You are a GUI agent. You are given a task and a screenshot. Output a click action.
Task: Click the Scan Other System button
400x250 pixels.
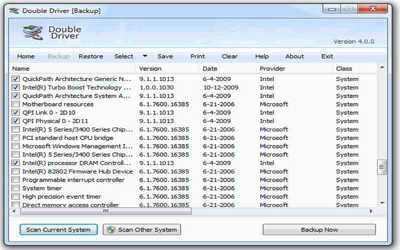[x=142, y=229]
